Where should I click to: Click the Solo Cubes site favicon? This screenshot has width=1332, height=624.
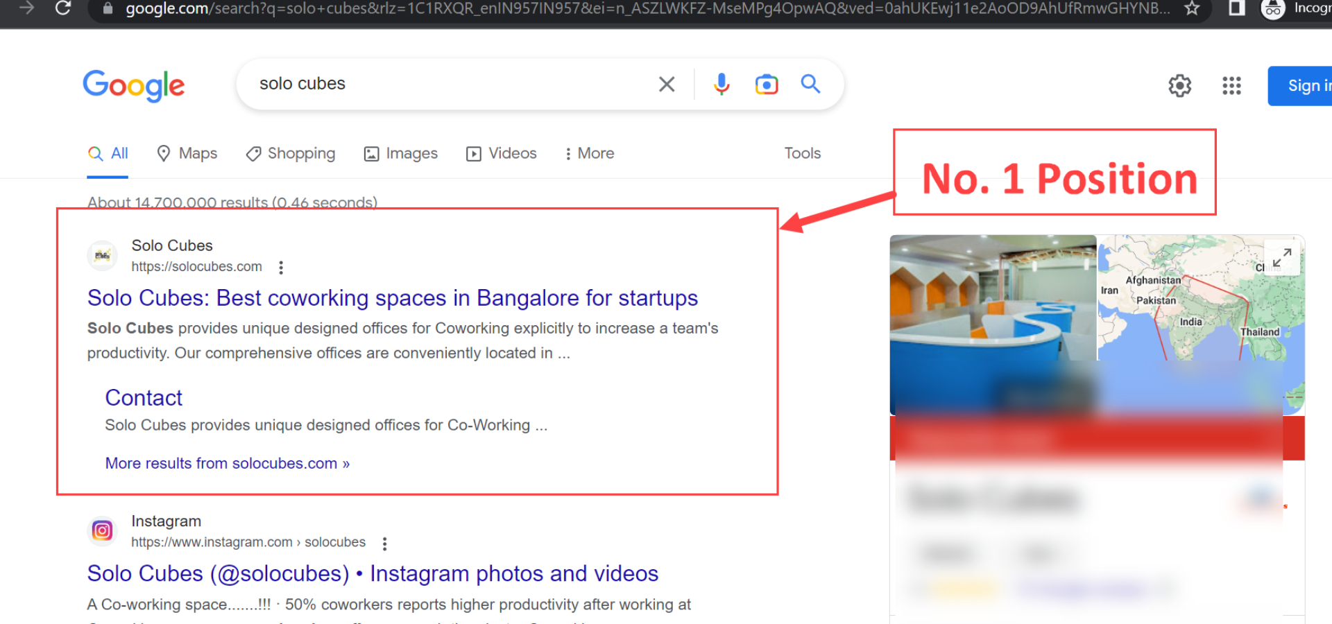102,255
